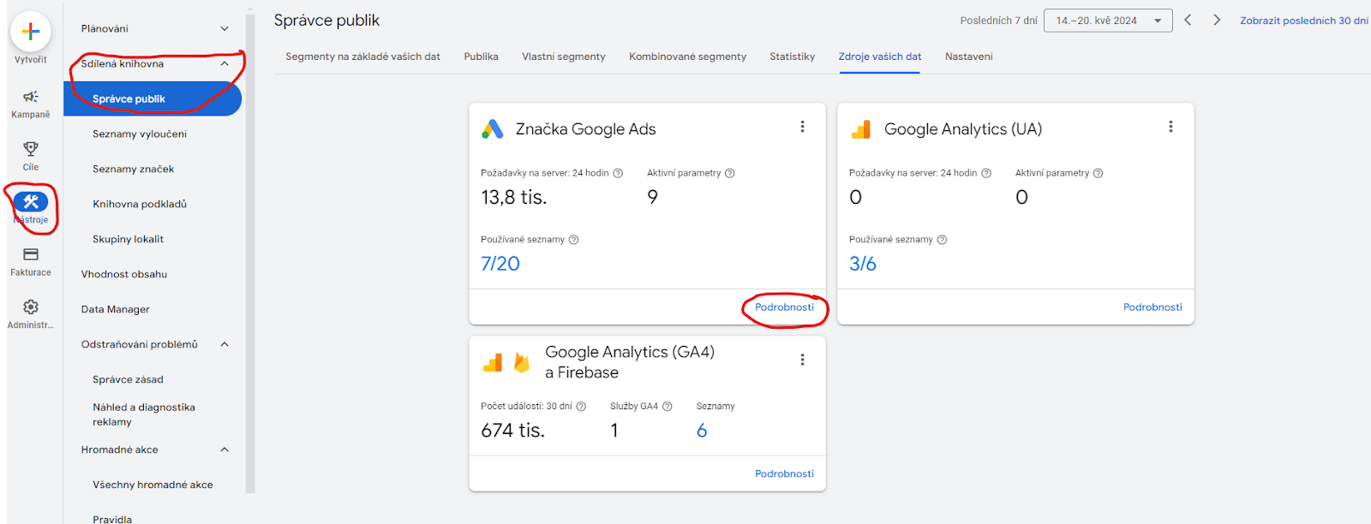Click Podrobnosti in Google Analytics (GA4) card
This screenshot has height=524, width=1371.
[x=784, y=473]
